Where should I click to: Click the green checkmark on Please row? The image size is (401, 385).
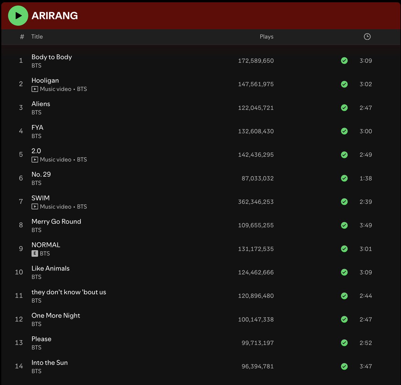[x=344, y=343]
